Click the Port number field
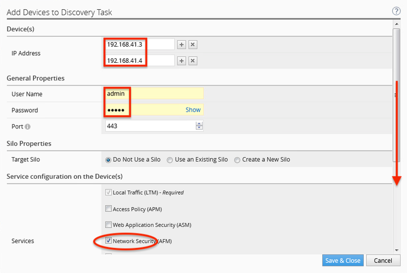 tap(150, 126)
